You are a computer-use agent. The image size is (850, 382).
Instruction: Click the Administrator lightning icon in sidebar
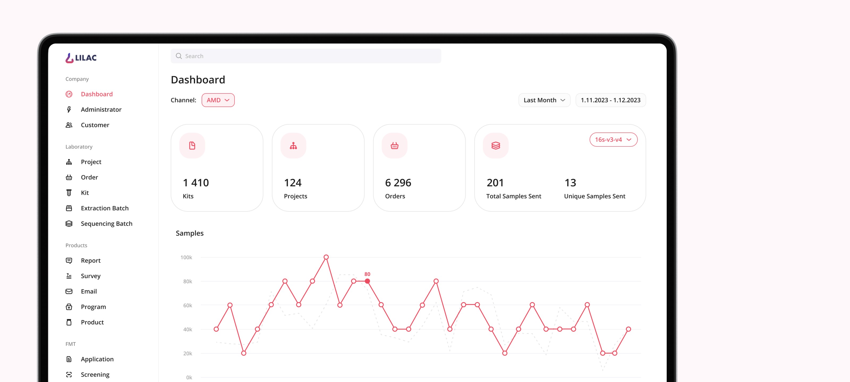click(69, 109)
